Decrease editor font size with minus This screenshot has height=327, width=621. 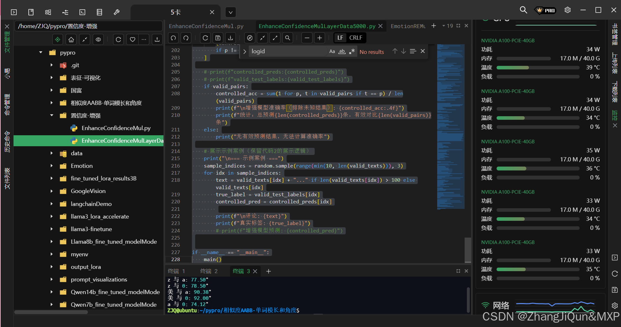307,38
